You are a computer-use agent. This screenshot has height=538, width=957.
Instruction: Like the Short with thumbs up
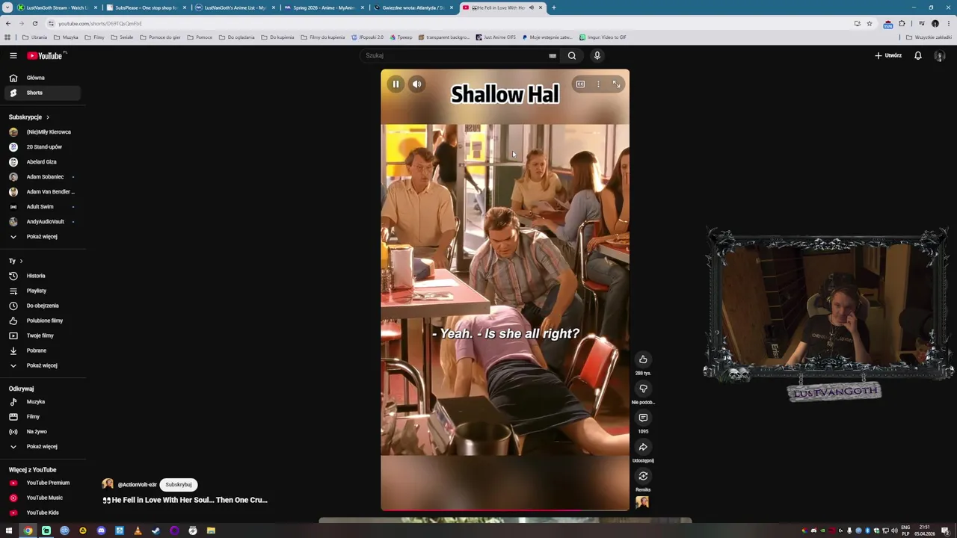[x=643, y=359]
